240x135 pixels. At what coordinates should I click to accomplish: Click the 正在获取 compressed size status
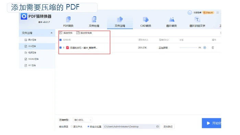[x=163, y=48]
